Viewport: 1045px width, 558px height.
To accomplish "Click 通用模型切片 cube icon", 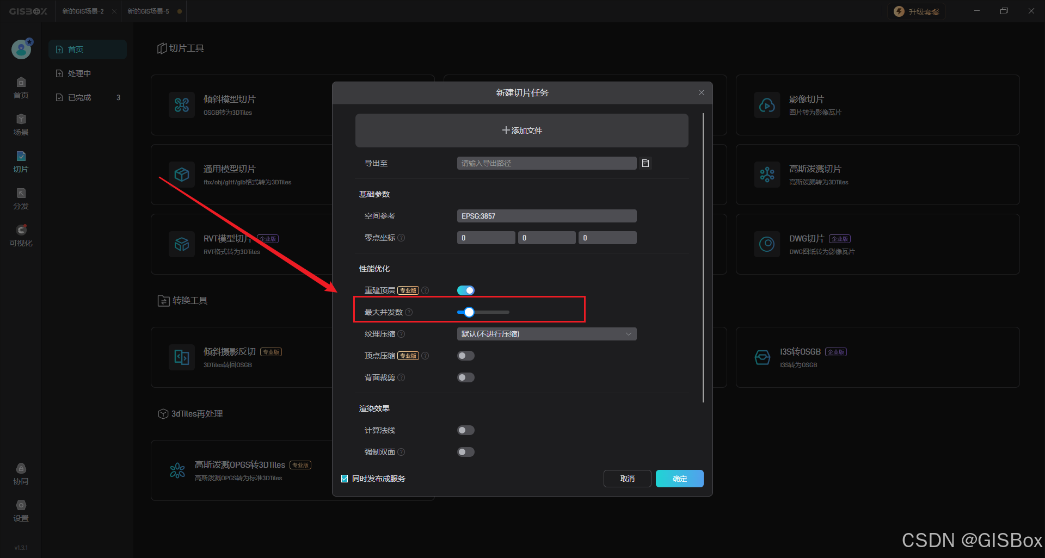I will pyautogui.click(x=182, y=175).
